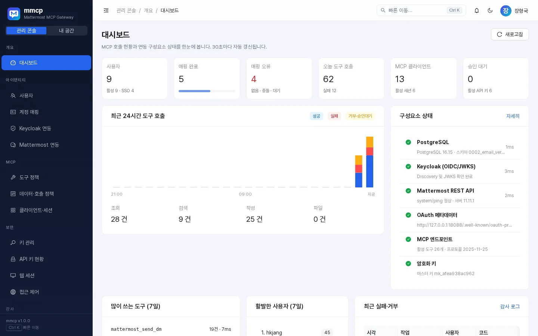Image resolution: width=538 pixels, height=336 pixels.
Task: Click the Keycloak 연동 shield icon
Action: point(13,128)
